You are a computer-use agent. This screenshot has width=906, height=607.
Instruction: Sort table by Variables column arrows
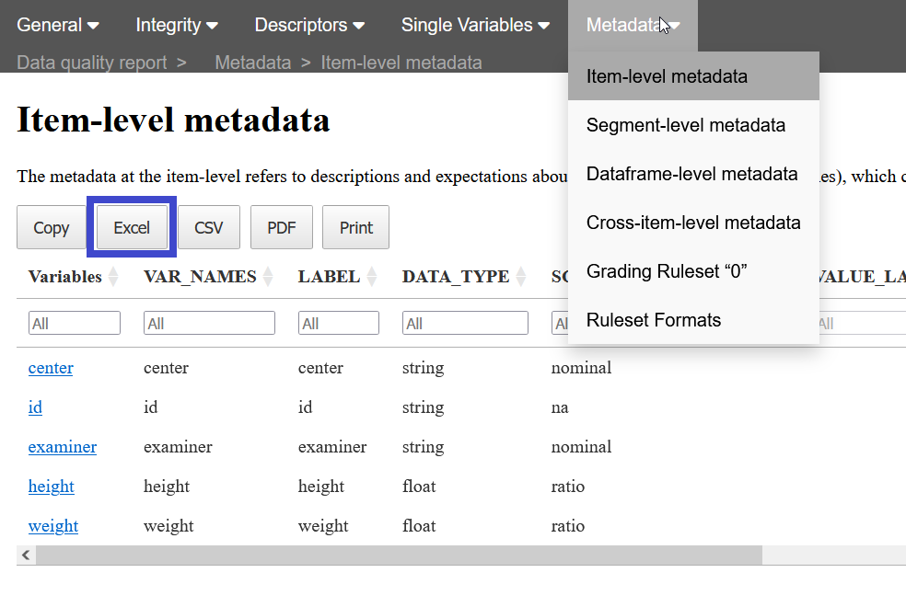tap(113, 276)
